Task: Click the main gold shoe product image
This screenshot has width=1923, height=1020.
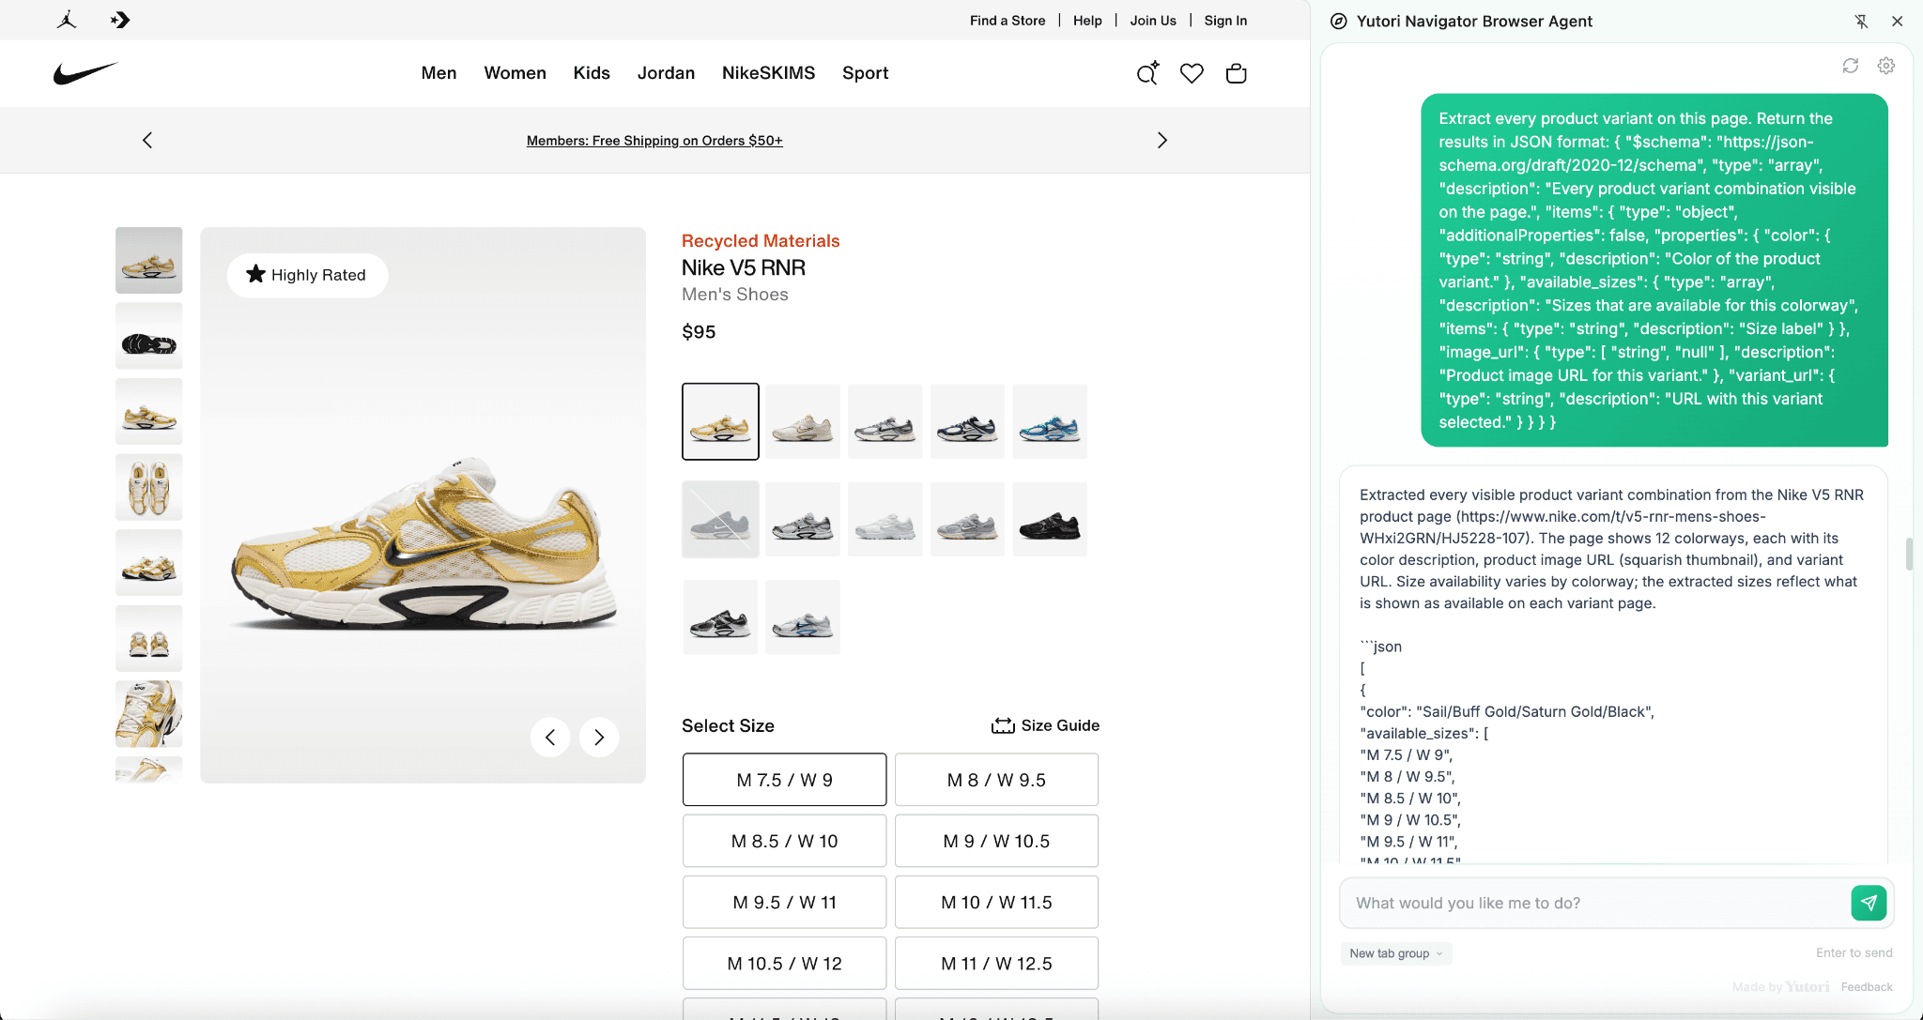Action: 423,505
